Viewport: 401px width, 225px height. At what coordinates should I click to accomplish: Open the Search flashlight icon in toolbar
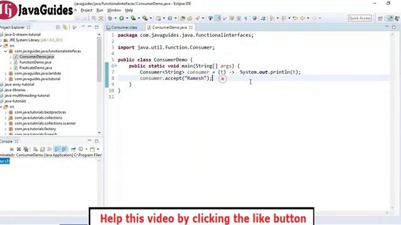tap(197, 18)
